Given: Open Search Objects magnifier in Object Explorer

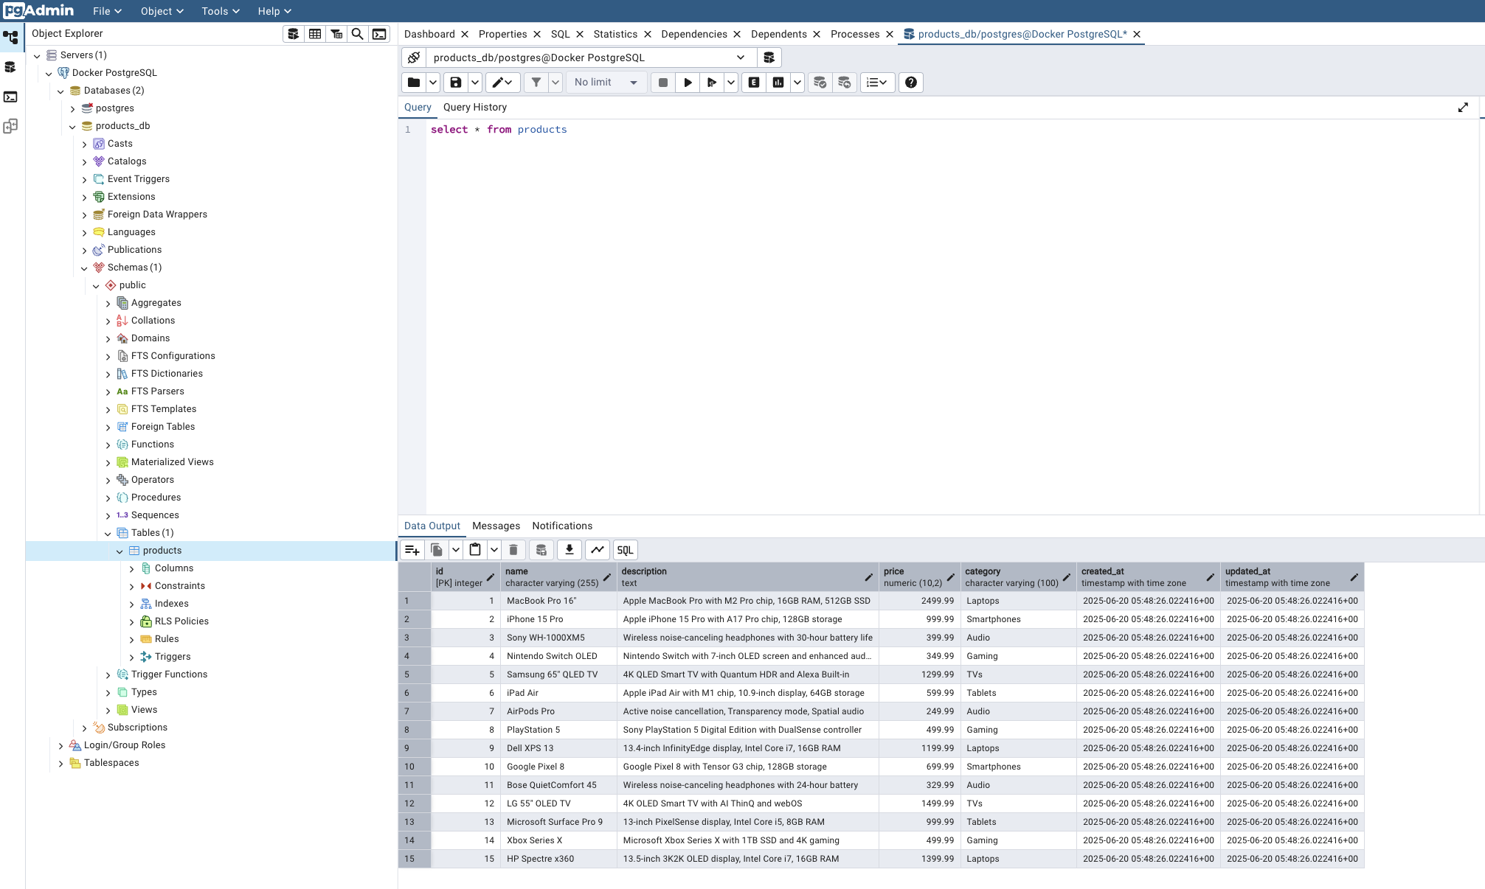Looking at the screenshot, I should click(358, 34).
